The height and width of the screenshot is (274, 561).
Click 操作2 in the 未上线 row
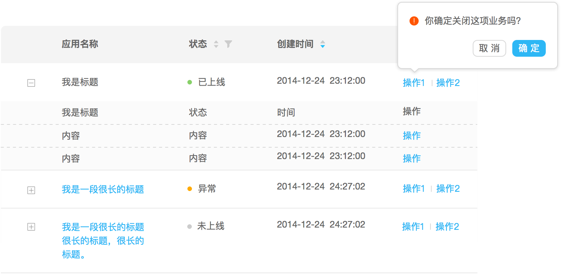(x=447, y=226)
